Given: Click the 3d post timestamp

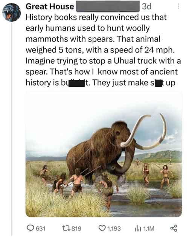Looking at the screenshot, I should (x=146, y=7).
